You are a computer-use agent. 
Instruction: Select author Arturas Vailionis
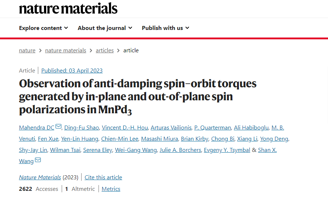coord(171,128)
